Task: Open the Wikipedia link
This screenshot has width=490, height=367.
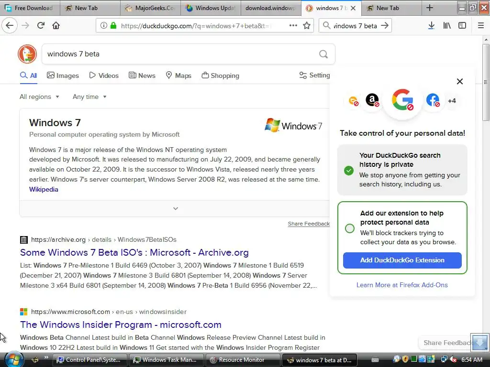Action: pyautogui.click(x=44, y=189)
